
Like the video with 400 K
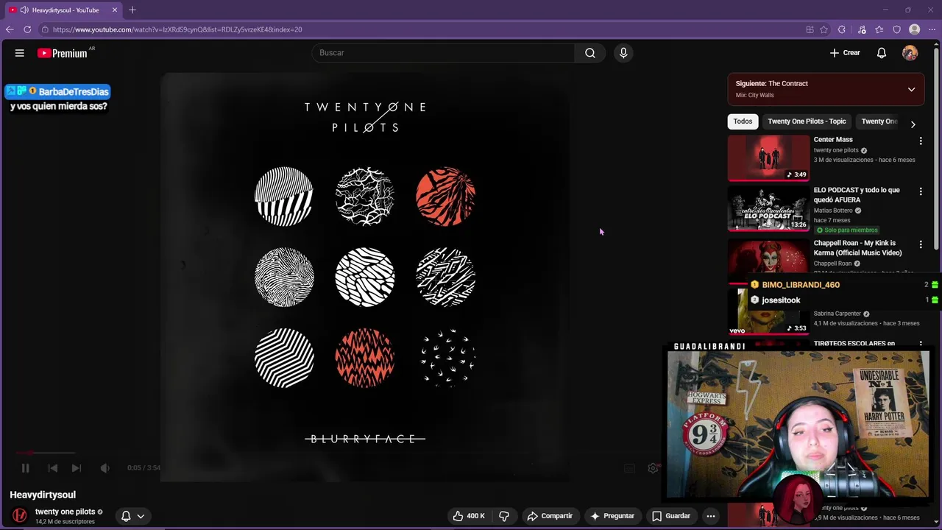point(468,516)
